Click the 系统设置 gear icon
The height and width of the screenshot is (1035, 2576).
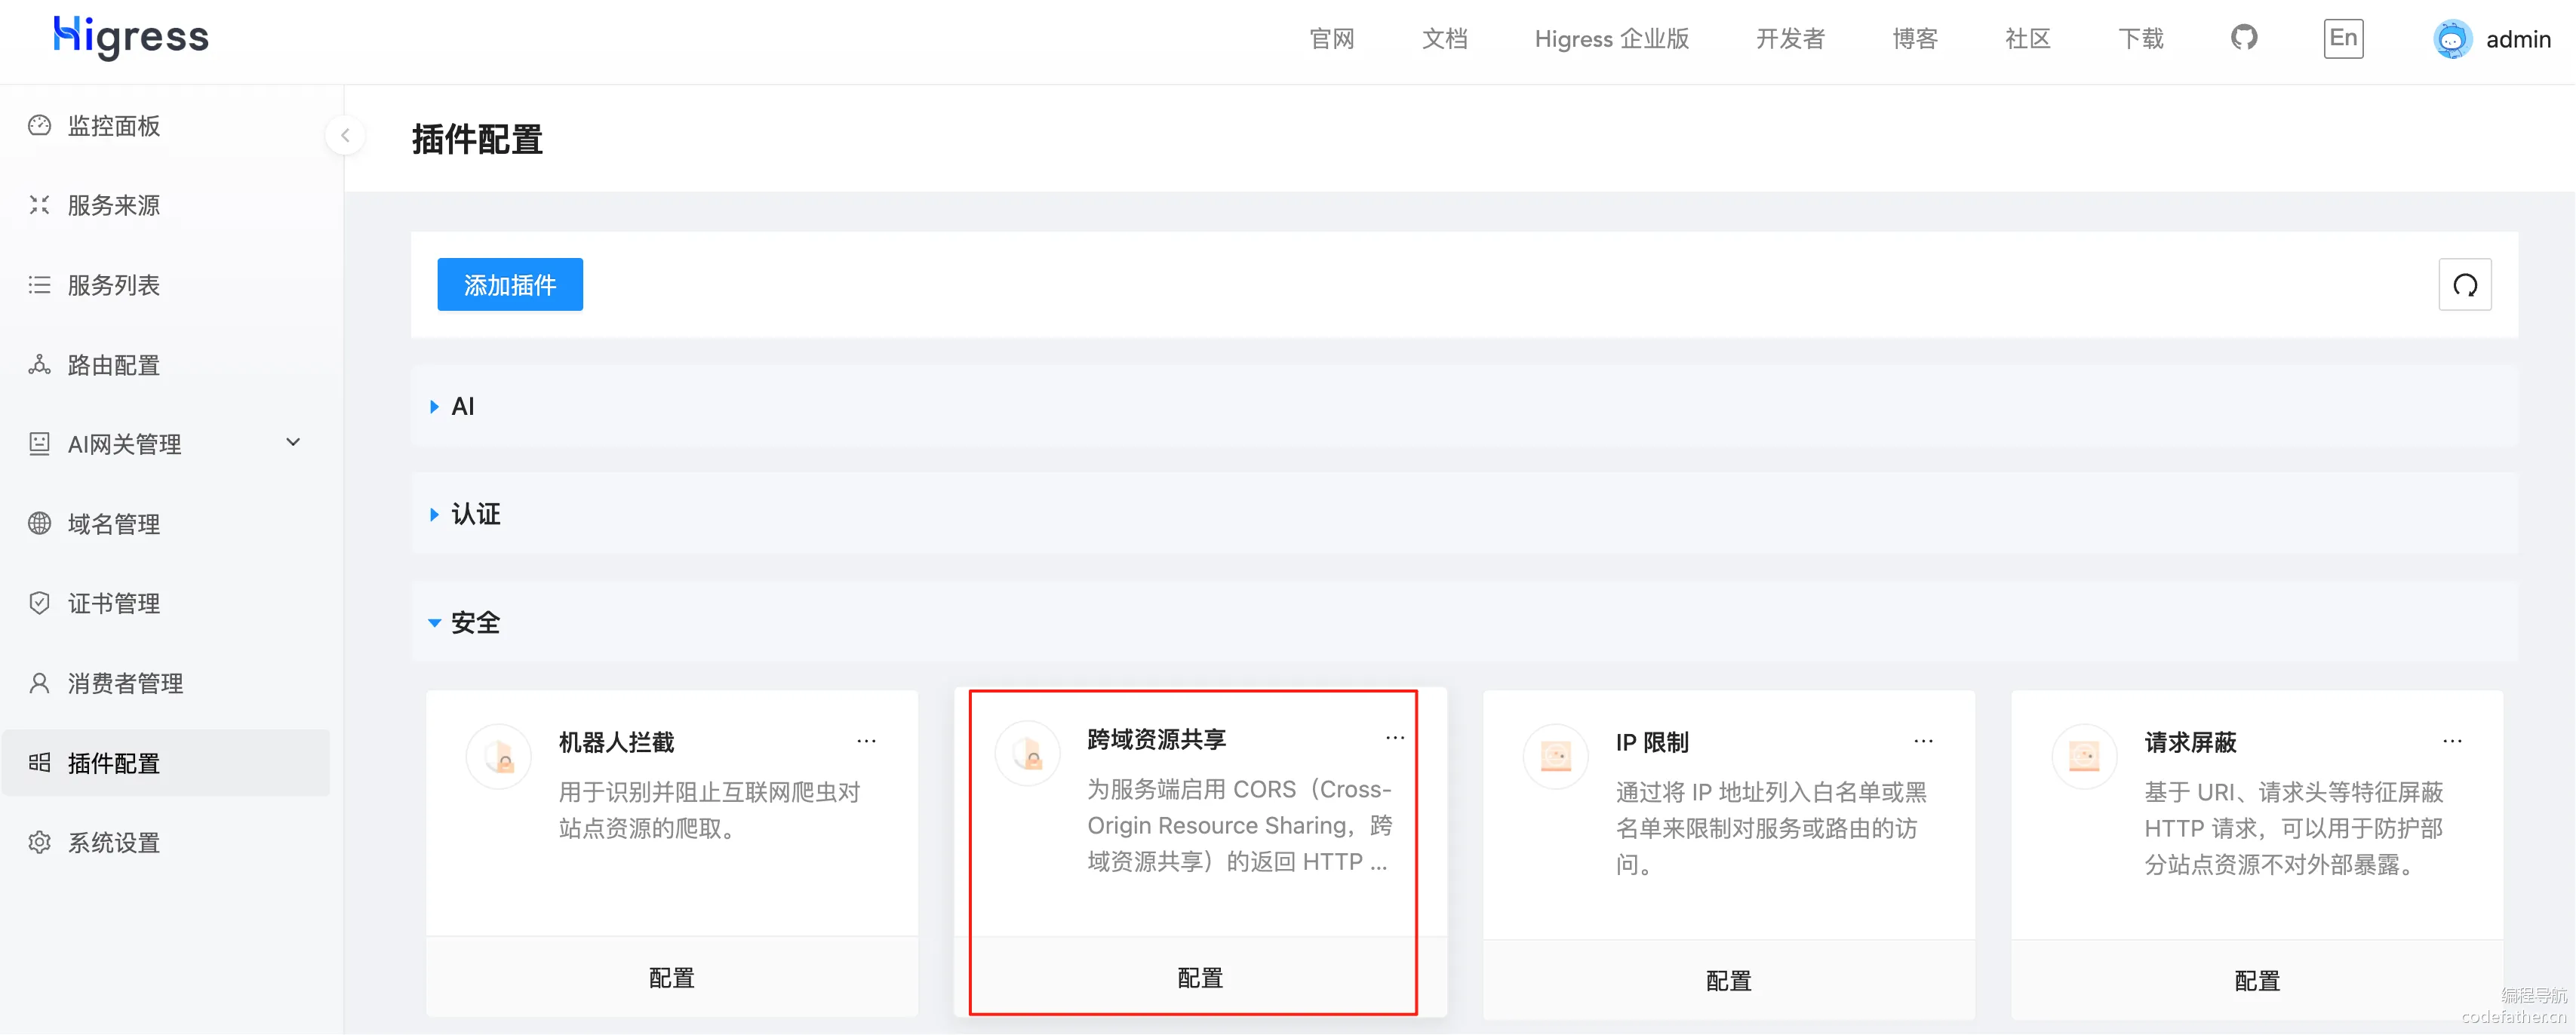tap(39, 842)
